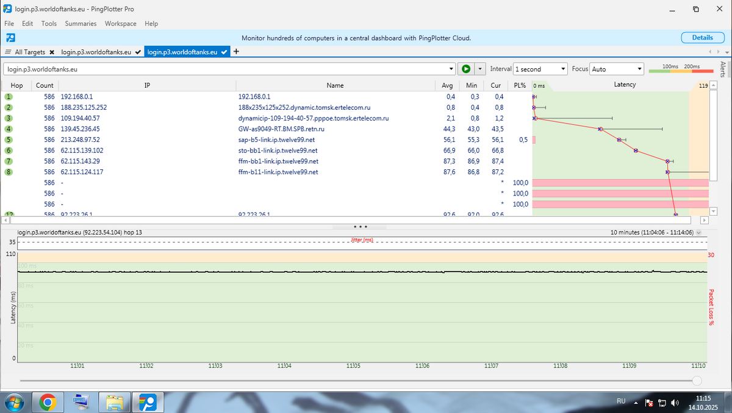Expand the Interval dropdown showing 1 second
Viewport: 732px width, 413px height.
click(563, 69)
